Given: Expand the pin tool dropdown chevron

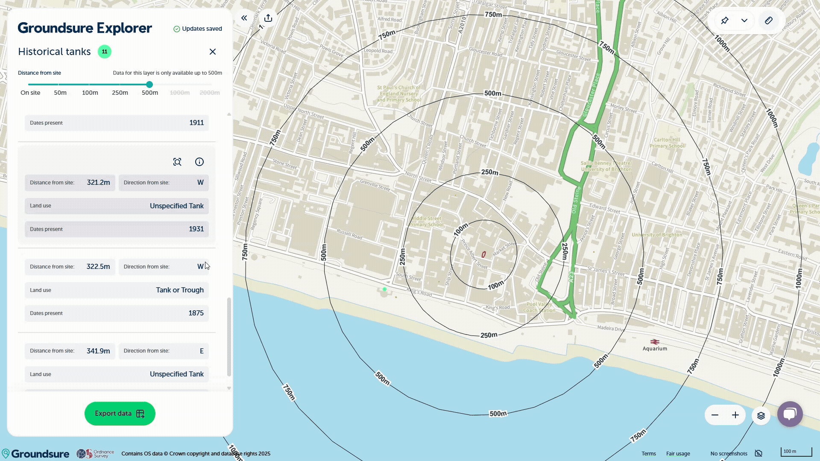Looking at the screenshot, I should (744, 20).
